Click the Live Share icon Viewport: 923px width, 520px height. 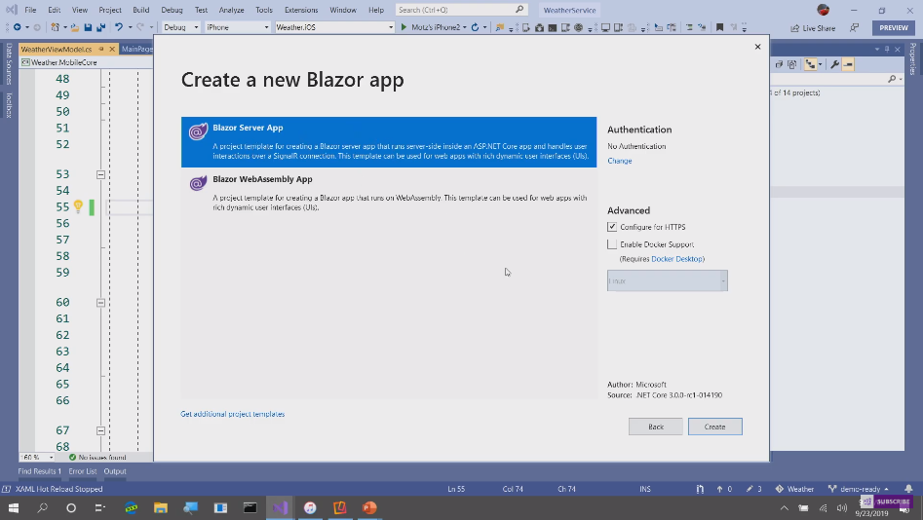click(x=794, y=27)
